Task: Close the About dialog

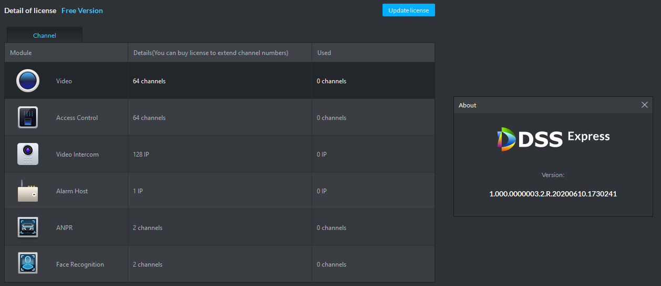Action: (x=645, y=105)
